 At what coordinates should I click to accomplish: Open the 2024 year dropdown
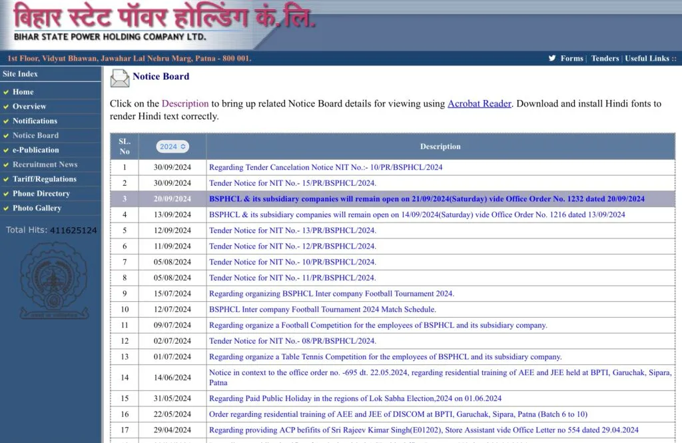pos(172,147)
